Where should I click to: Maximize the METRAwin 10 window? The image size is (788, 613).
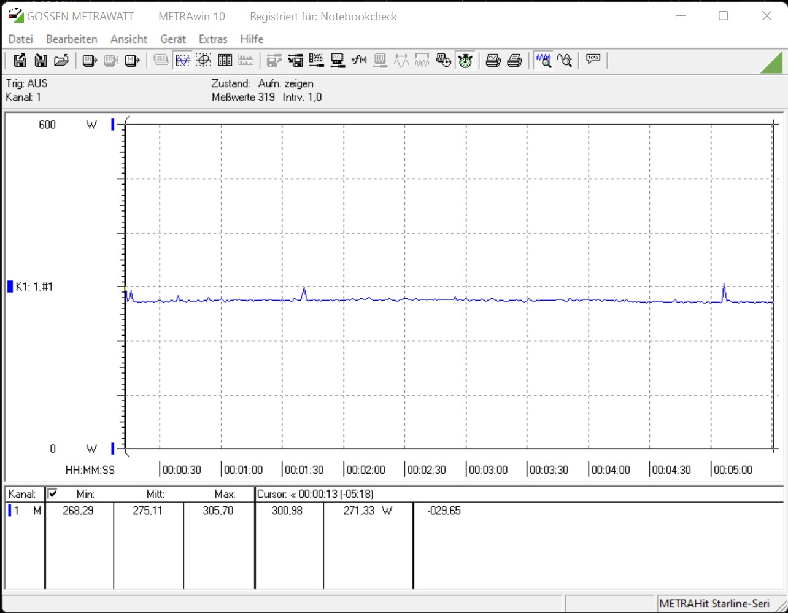pos(723,16)
